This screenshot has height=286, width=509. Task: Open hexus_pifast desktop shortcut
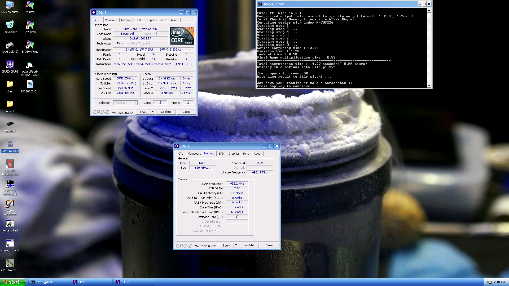[10, 226]
